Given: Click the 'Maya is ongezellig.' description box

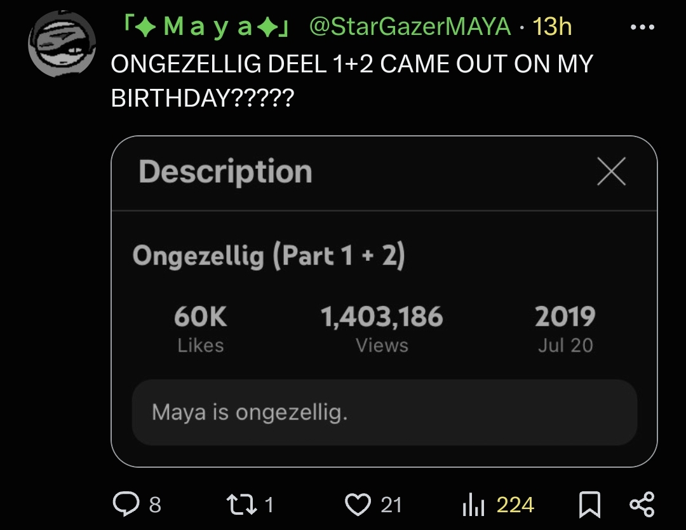Looking at the screenshot, I should coord(384,413).
